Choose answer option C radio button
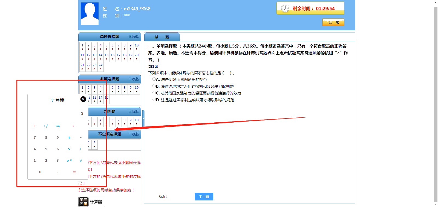438x207 pixels. 154,93
